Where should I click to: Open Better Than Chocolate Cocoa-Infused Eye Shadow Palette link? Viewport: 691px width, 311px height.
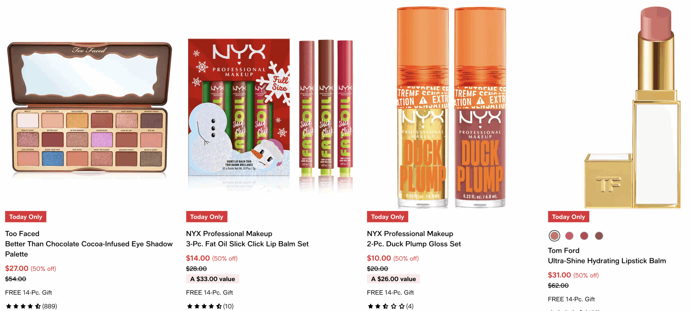click(x=89, y=249)
